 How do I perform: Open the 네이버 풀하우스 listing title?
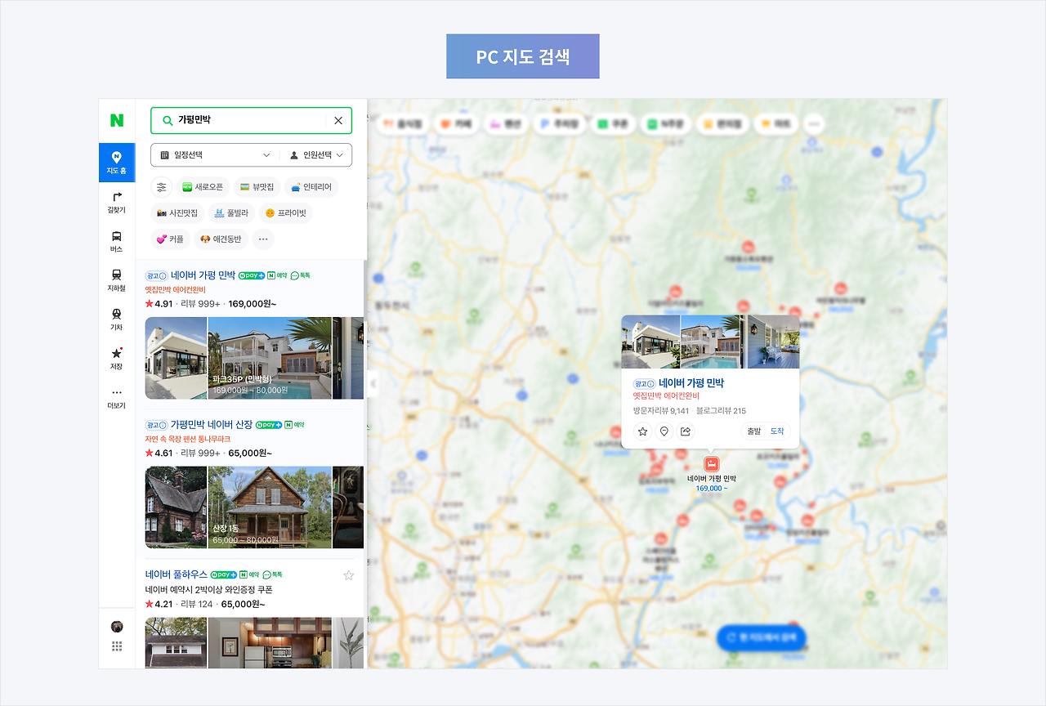(x=177, y=575)
